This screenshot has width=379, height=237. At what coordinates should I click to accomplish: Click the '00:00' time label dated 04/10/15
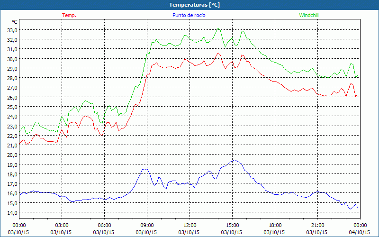point(361,226)
